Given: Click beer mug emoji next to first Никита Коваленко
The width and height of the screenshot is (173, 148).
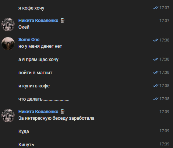Looking at the screenshot, I should (x=63, y=21).
